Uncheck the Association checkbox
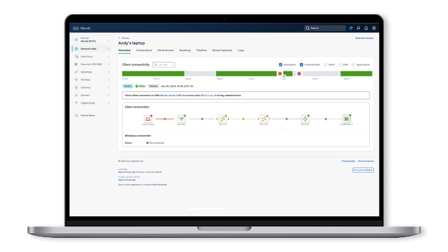This screenshot has height=252, width=448. [x=281, y=65]
